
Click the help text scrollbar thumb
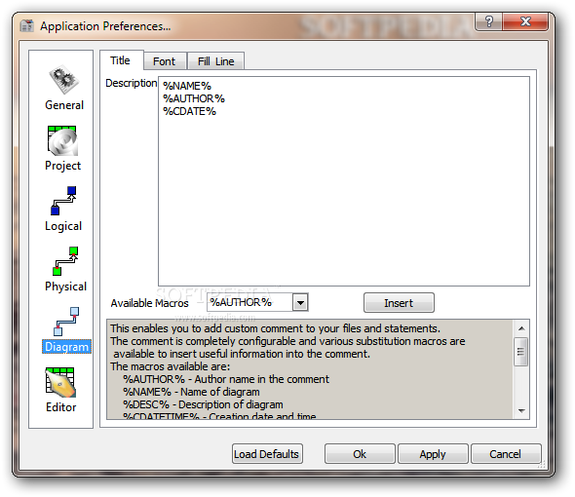[521, 352]
